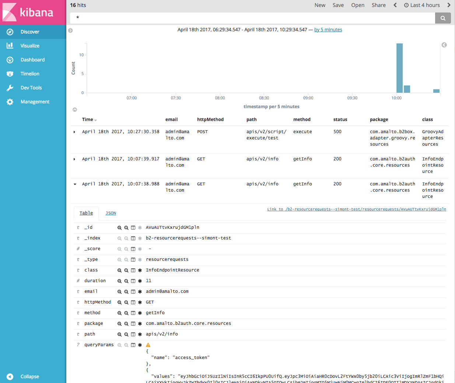The height and width of the screenshot is (383, 455).
Task: Toggle the duration field as a table column
Action: 133,281
